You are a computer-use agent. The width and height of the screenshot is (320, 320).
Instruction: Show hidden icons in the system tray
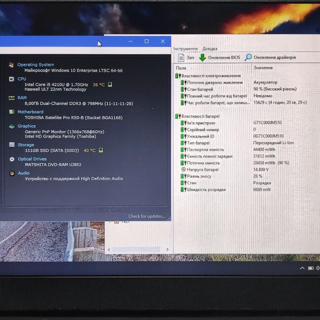click(302, 268)
